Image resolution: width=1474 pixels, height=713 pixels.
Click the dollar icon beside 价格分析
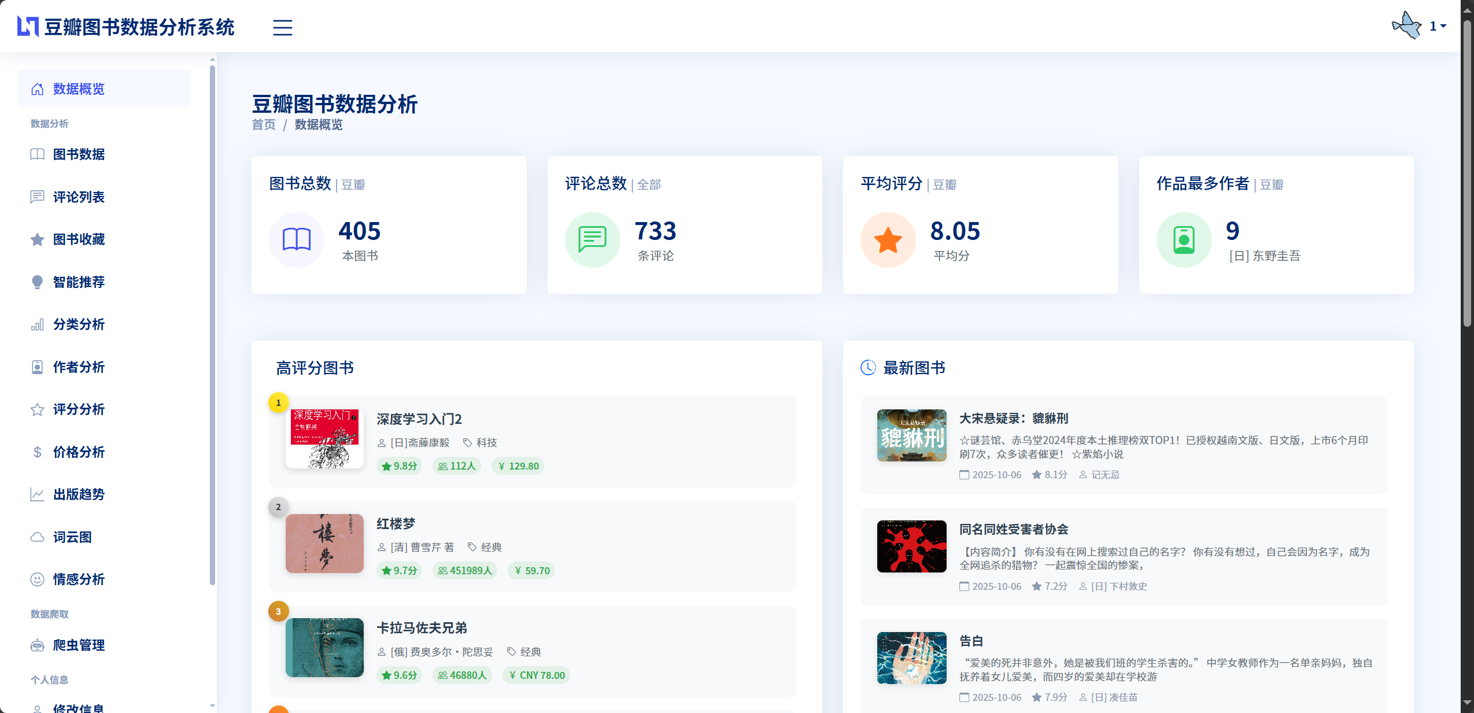[x=37, y=452]
